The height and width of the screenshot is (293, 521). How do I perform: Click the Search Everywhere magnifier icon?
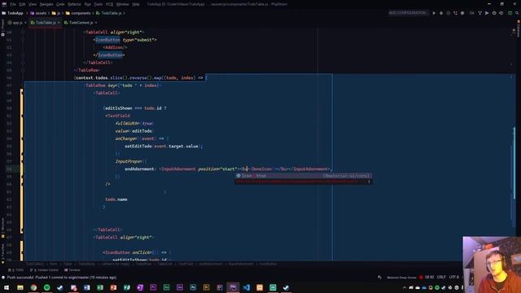[x=517, y=13]
